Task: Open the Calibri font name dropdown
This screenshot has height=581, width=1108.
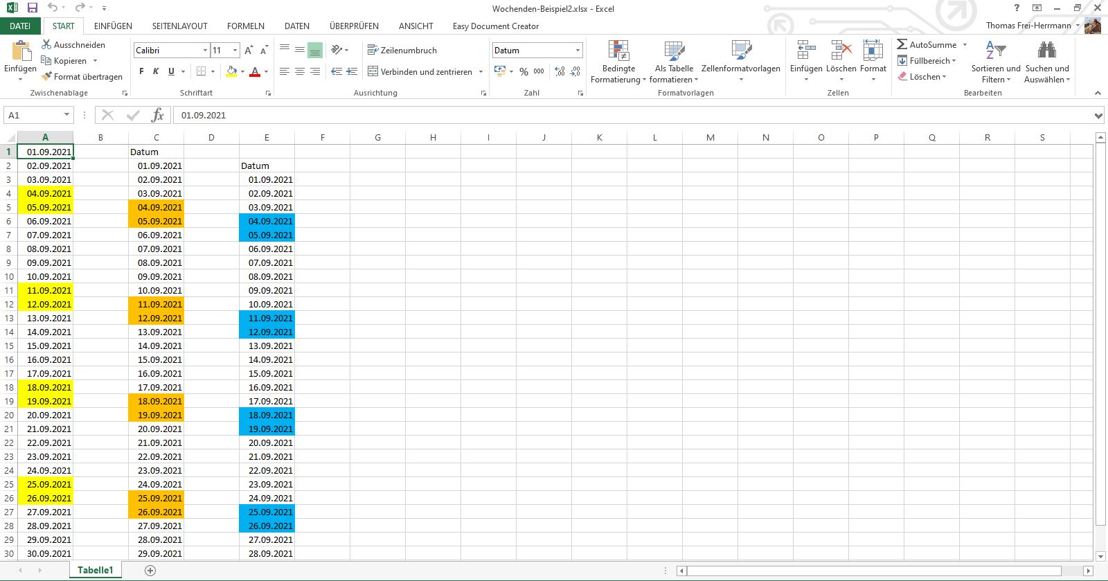Action: 205,51
